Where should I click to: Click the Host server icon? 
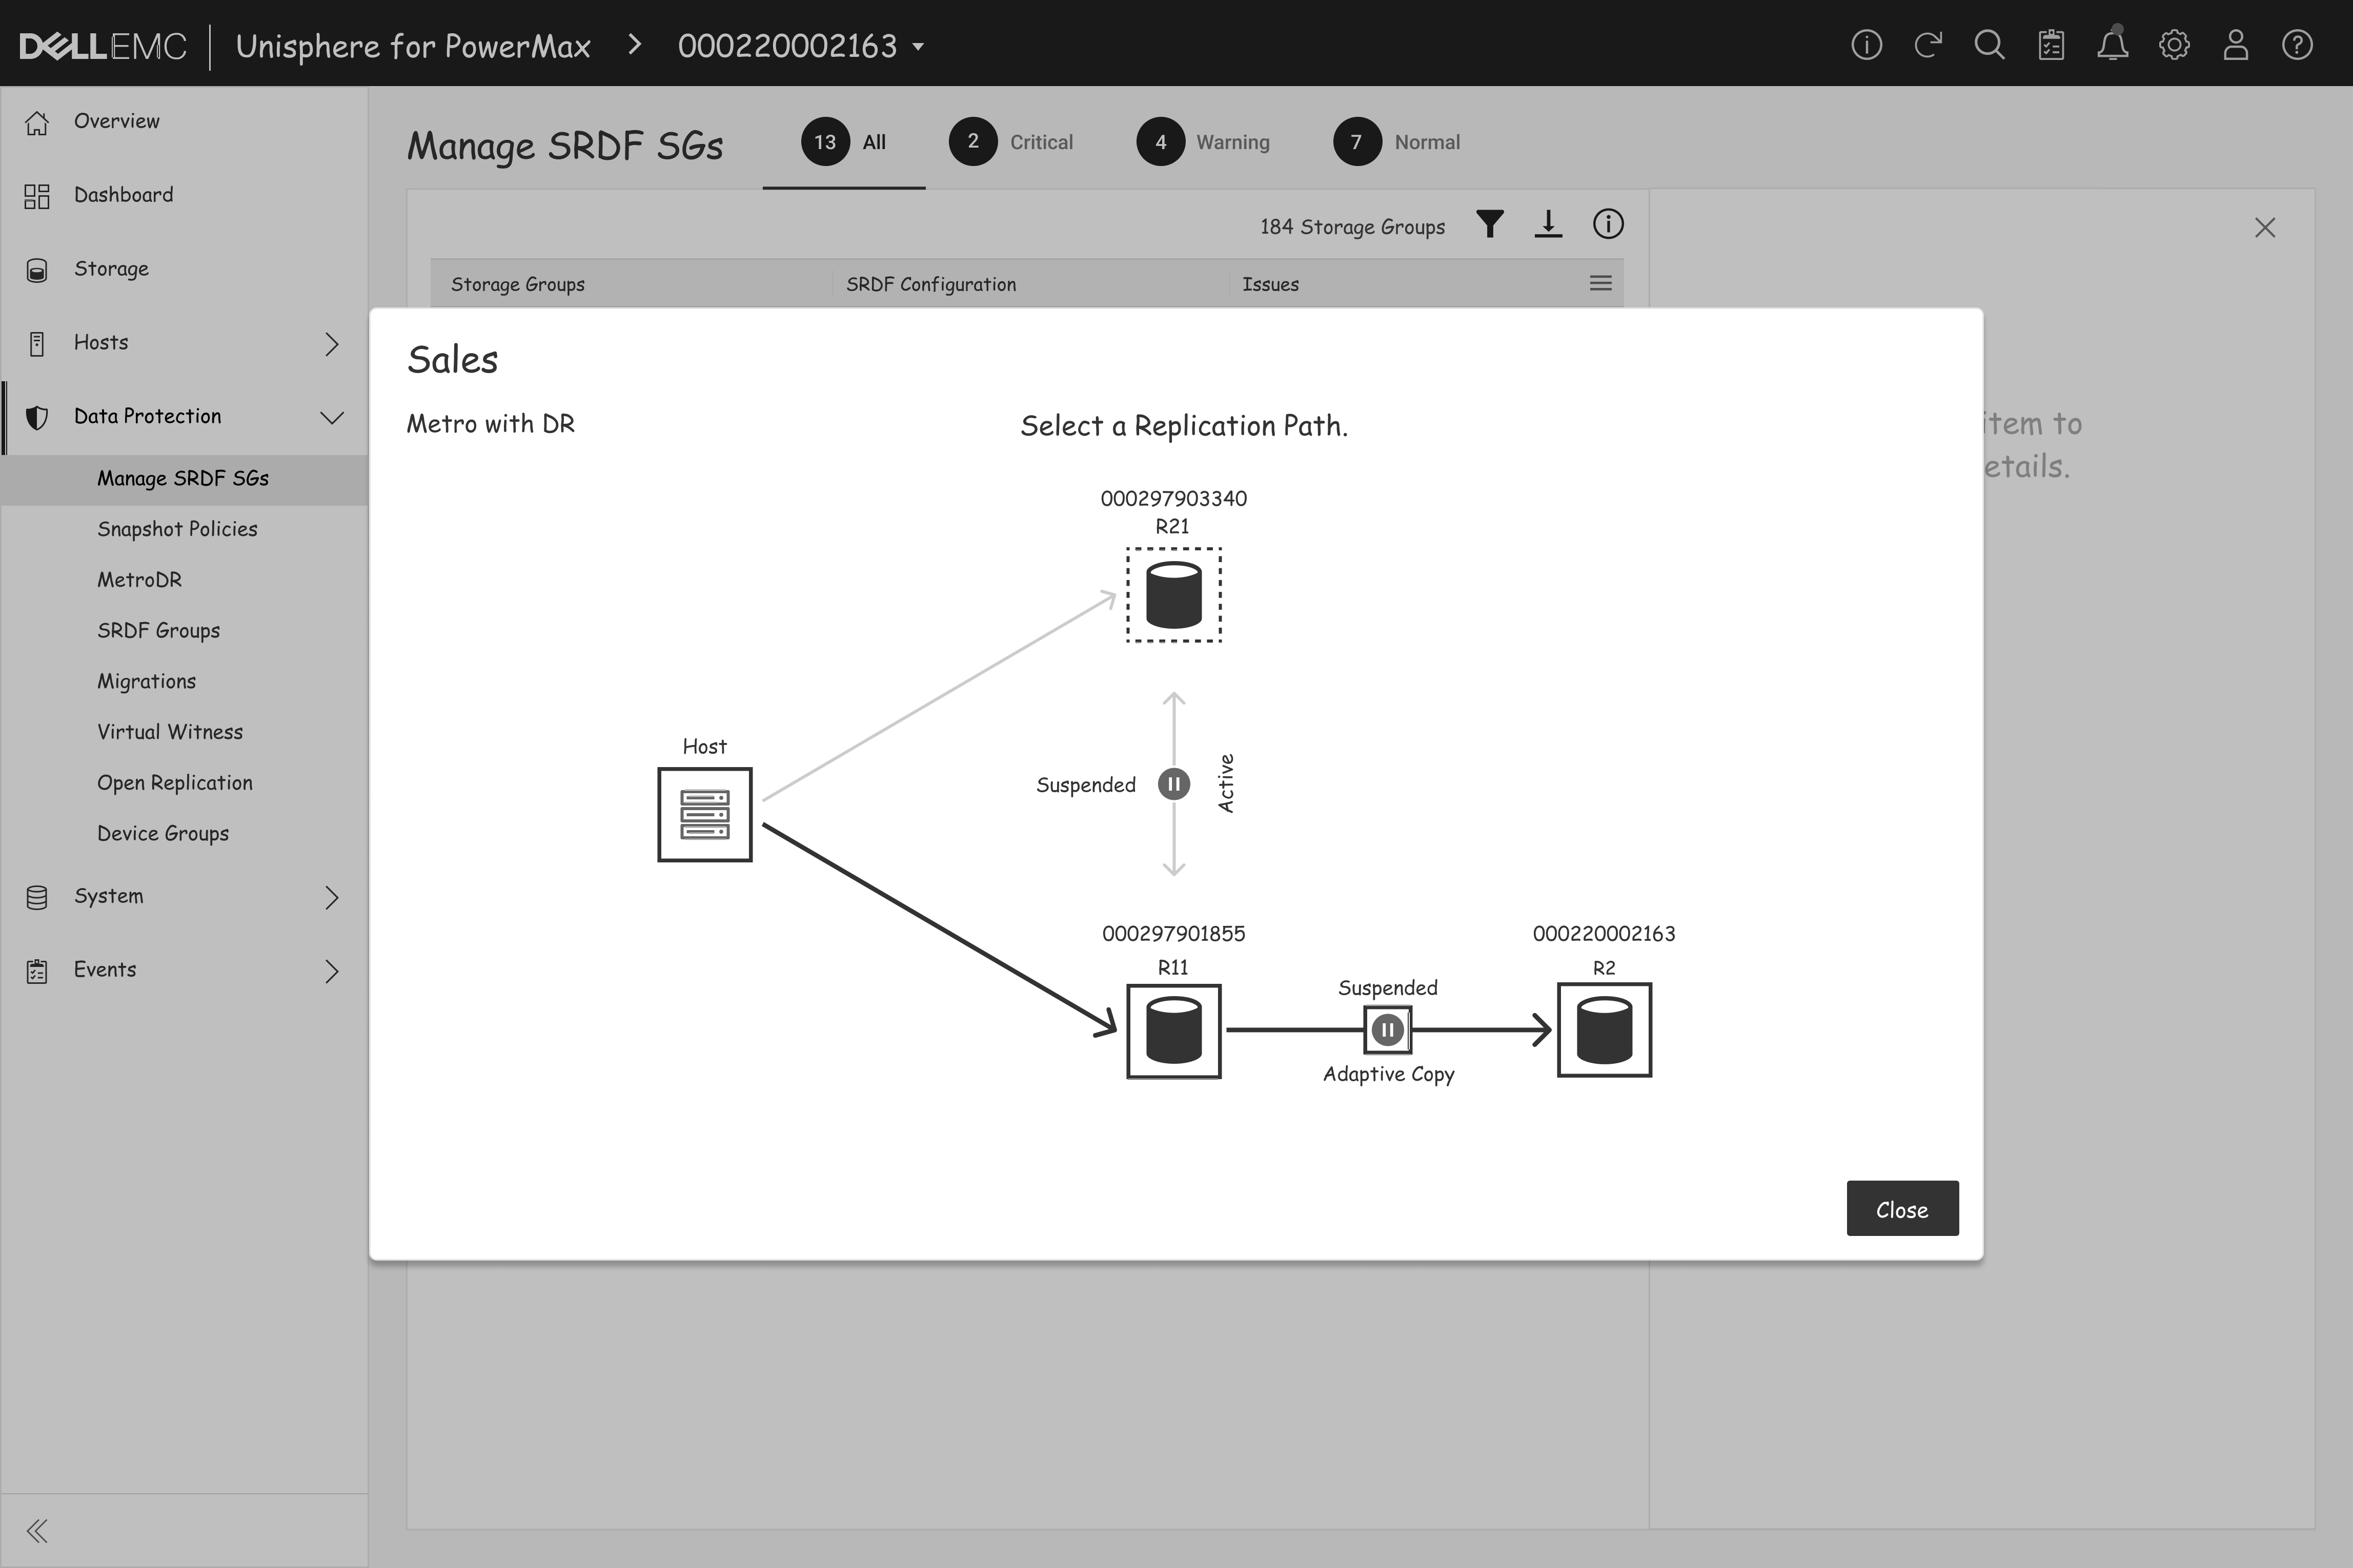(x=704, y=814)
